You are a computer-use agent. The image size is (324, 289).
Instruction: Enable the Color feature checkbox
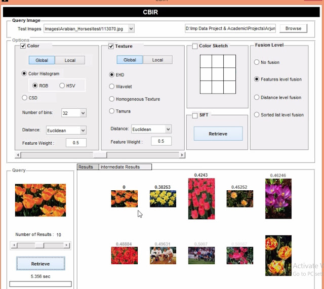tap(23, 46)
